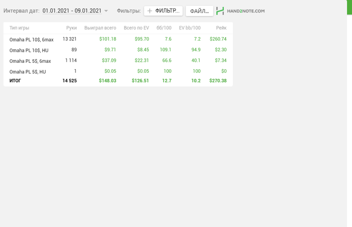Select the Omaha PL 5$, 6max row

click(118, 61)
